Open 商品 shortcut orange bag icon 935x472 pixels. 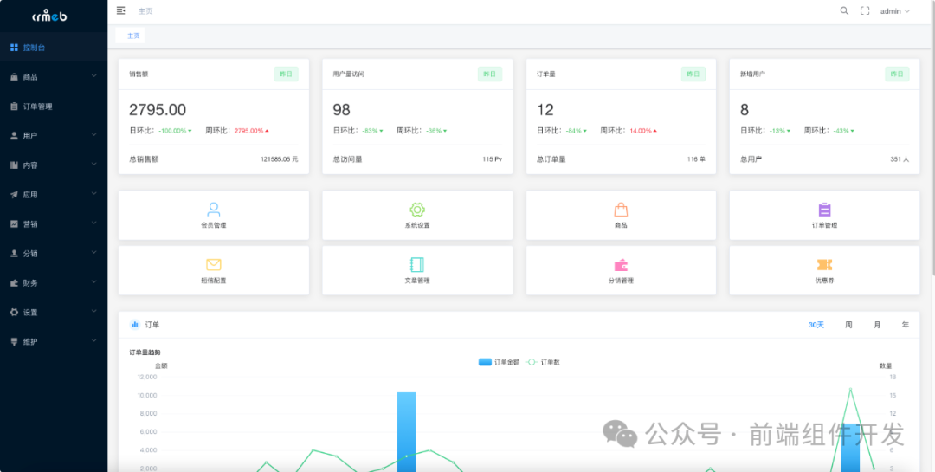pos(621,210)
